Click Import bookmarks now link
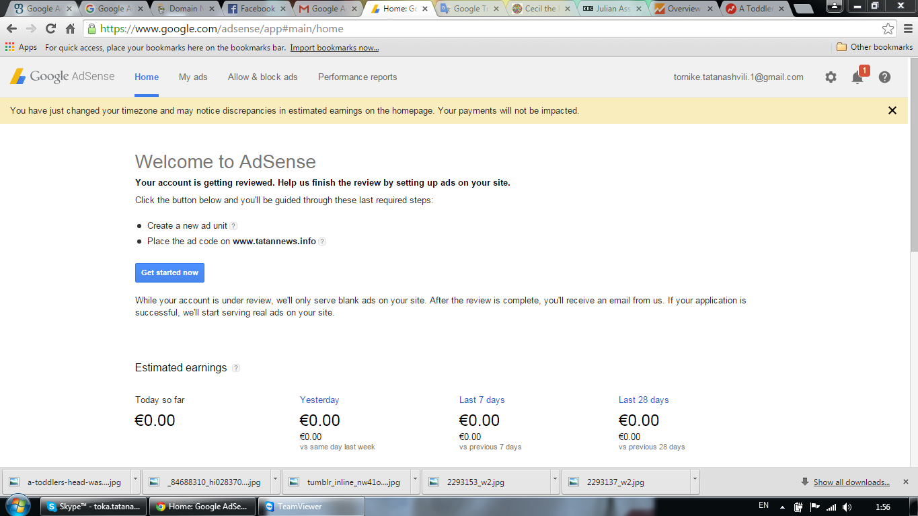 334,48
